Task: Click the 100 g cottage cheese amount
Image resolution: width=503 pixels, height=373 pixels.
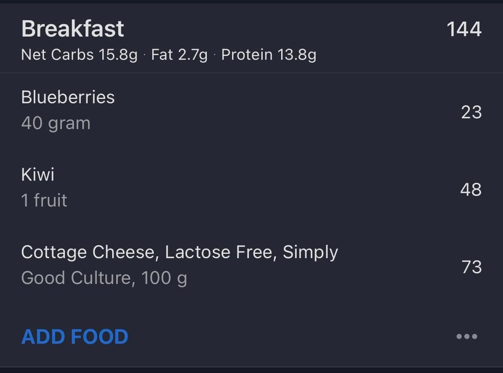Action: 164,278
